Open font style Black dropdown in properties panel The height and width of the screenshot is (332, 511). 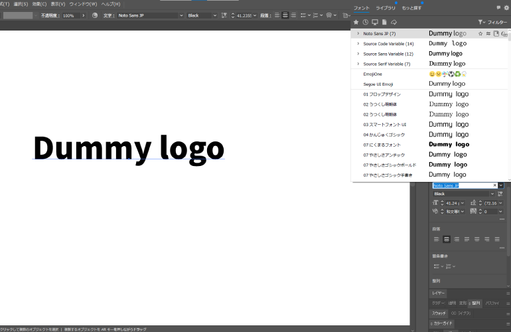point(492,194)
